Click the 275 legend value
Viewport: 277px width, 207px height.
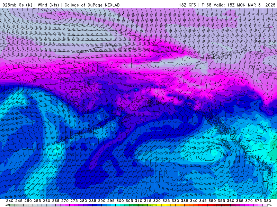74,201
